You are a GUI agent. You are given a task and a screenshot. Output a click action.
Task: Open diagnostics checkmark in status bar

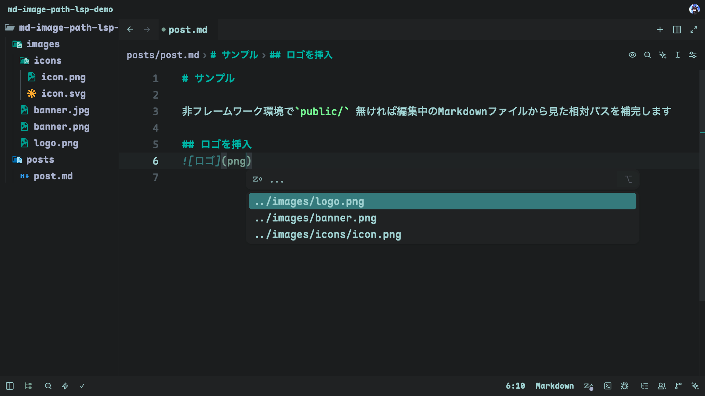tap(82, 386)
